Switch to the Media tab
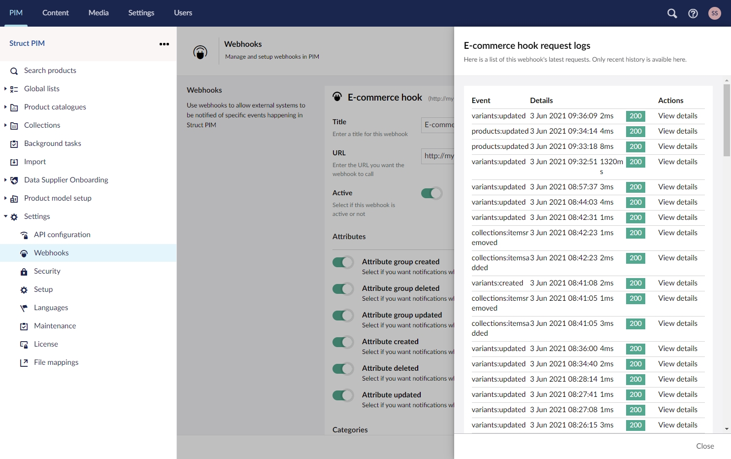The height and width of the screenshot is (459, 731). [x=99, y=13]
